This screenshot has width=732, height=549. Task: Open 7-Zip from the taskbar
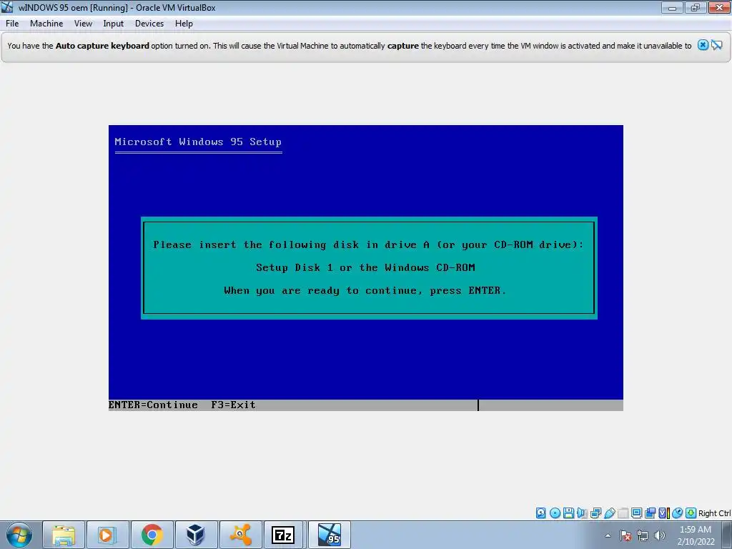click(x=283, y=535)
